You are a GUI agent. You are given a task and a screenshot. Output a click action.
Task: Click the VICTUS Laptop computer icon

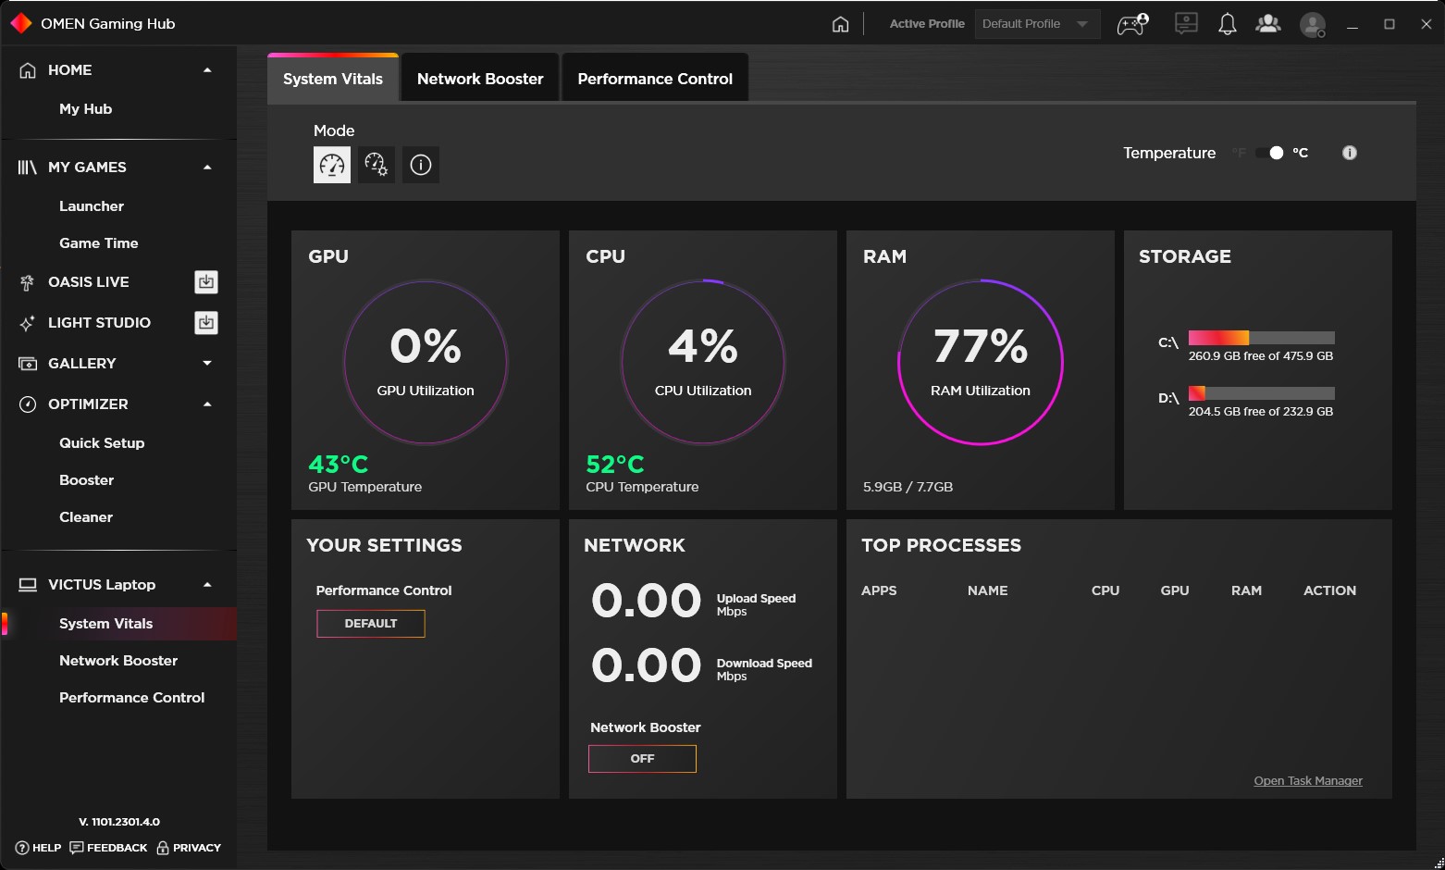point(28,585)
